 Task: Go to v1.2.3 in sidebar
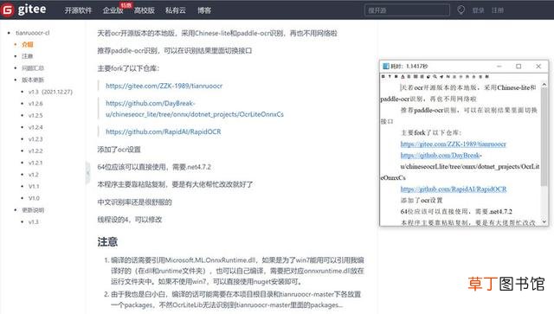pyautogui.click(x=35, y=139)
